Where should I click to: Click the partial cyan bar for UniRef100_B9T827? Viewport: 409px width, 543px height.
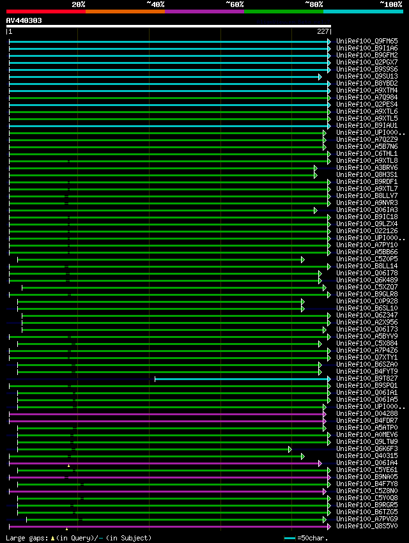242,379
